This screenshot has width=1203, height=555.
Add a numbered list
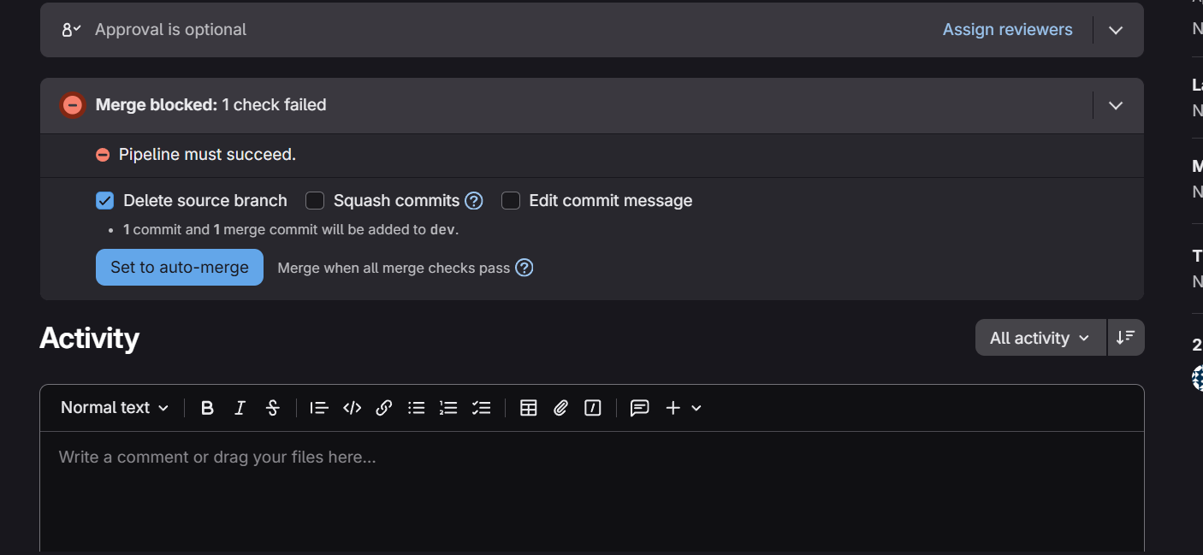pos(448,408)
